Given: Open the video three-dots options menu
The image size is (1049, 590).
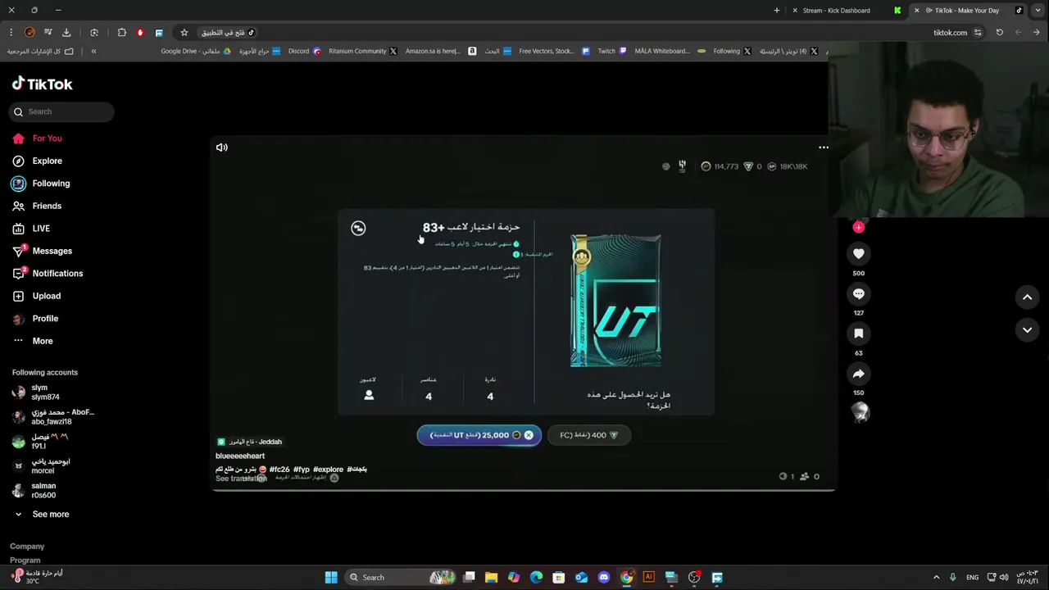Looking at the screenshot, I should coord(824,147).
